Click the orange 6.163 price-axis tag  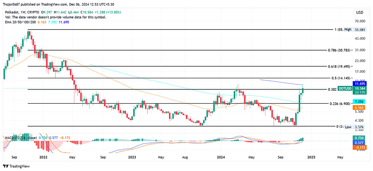click(x=359, y=107)
